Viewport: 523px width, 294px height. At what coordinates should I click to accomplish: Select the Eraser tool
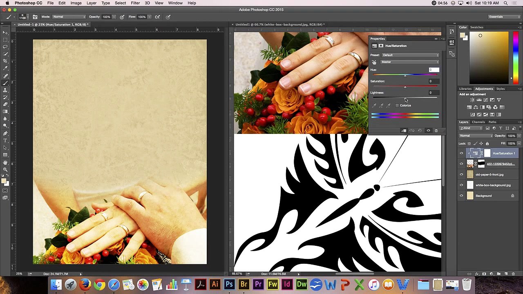click(5, 105)
